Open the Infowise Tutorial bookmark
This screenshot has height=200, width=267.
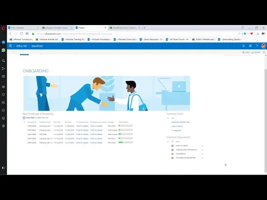click(21, 39)
